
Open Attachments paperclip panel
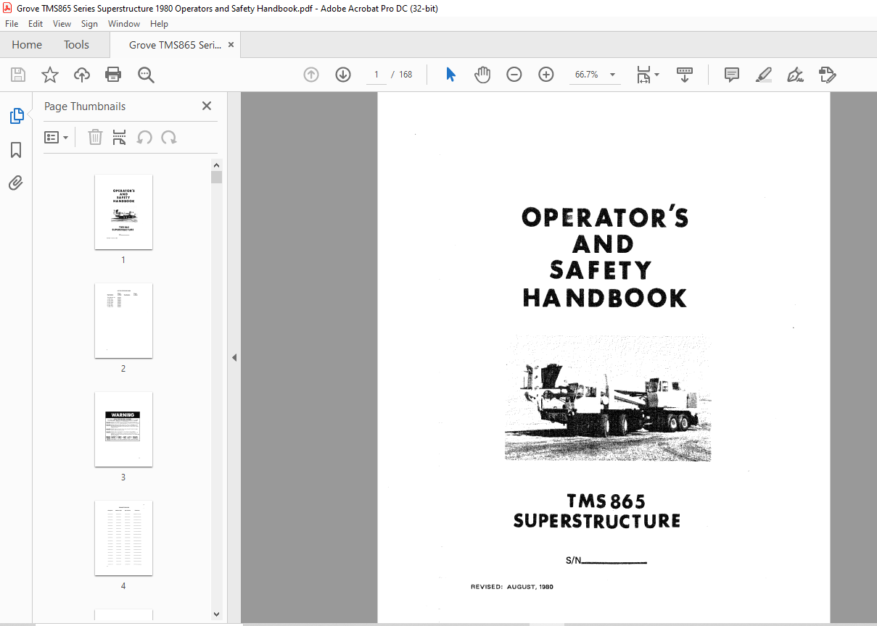pos(16,183)
